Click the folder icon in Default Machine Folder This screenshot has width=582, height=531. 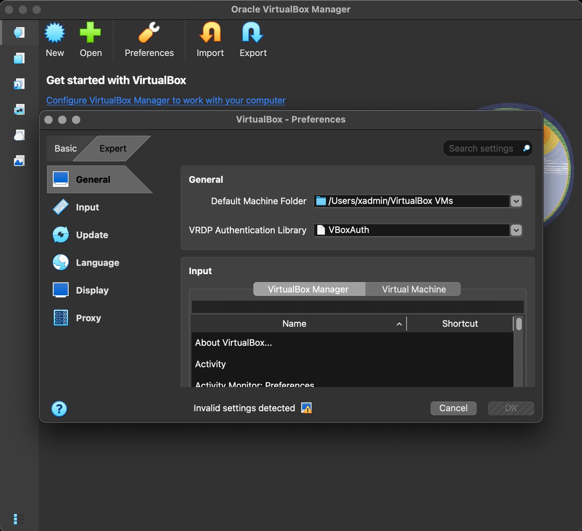321,201
